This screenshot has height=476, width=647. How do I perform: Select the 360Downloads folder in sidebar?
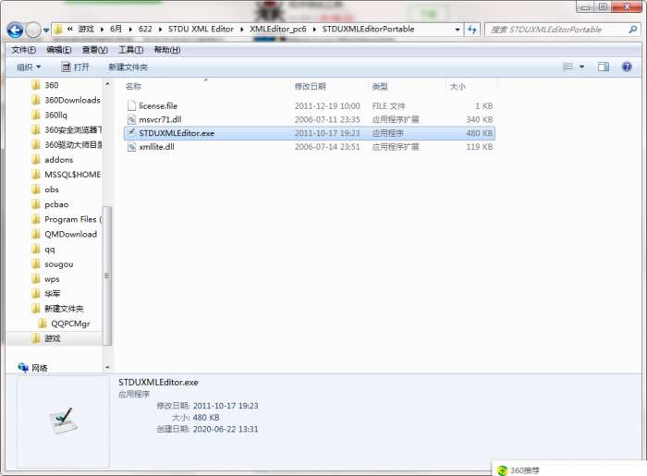point(66,100)
